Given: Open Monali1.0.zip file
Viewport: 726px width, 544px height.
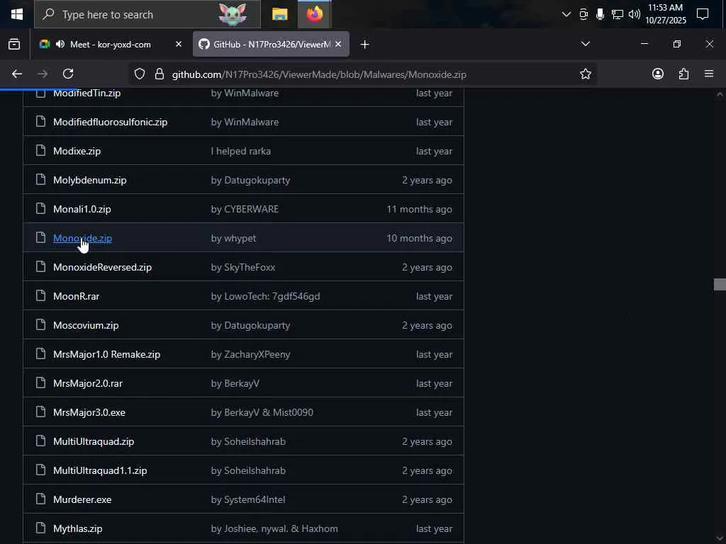Looking at the screenshot, I should pyautogui.click(x=82, y=209).
